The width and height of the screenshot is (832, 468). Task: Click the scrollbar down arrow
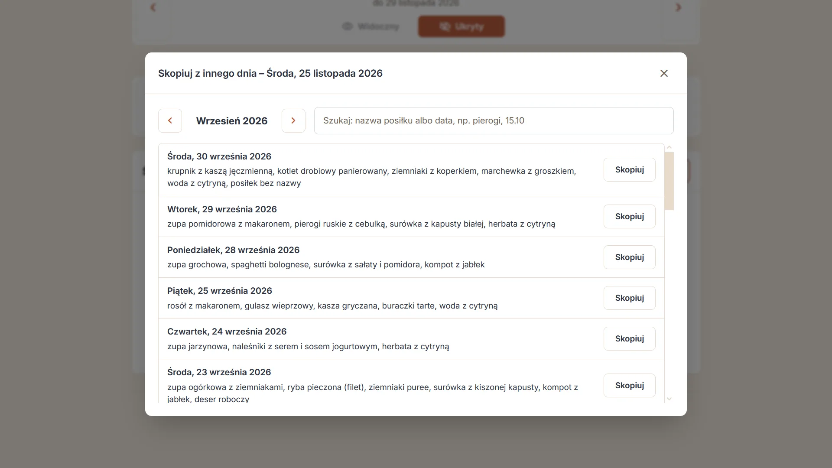click(669, 399)
